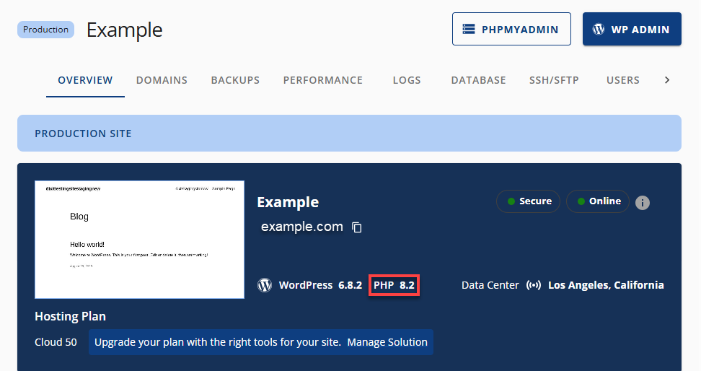This screenshot has height=371, width=701.
Task: Click the Manage Solution link
Action: click(387, 342)
